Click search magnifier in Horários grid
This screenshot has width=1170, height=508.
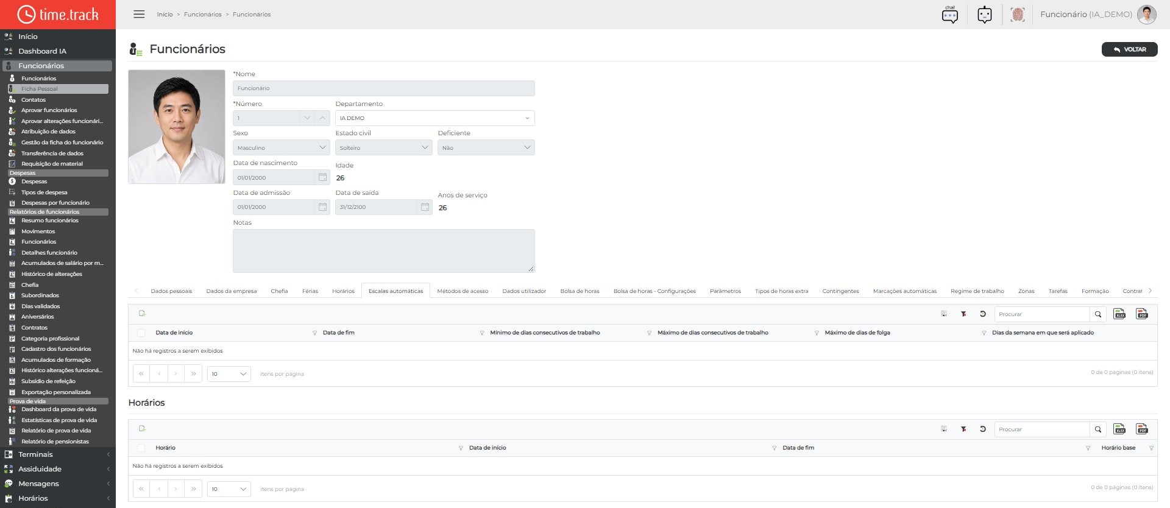(x=1098, y=429)
